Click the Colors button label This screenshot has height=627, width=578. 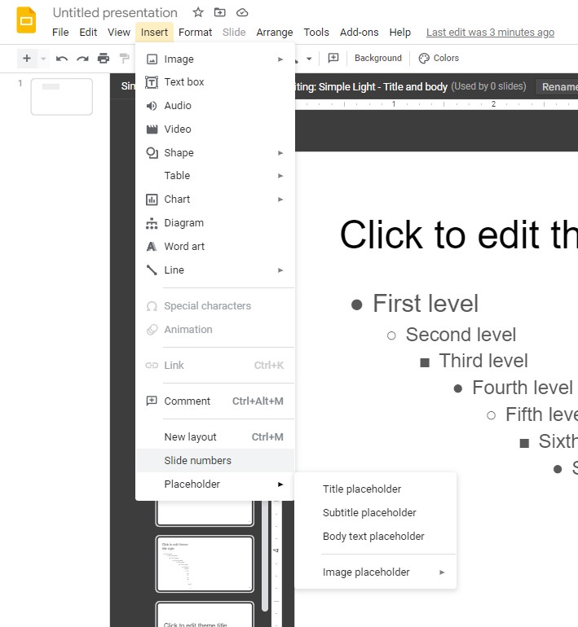click(x=446, y=59)
